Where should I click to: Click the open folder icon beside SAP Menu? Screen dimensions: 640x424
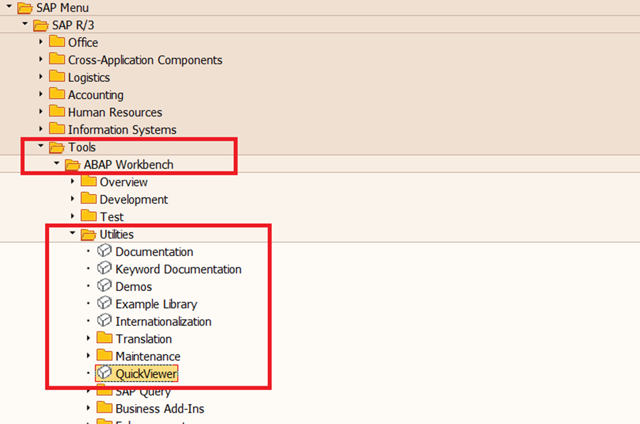25,8
